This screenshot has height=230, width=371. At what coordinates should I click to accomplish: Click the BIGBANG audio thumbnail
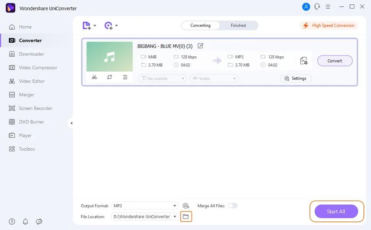pos(110,57)
